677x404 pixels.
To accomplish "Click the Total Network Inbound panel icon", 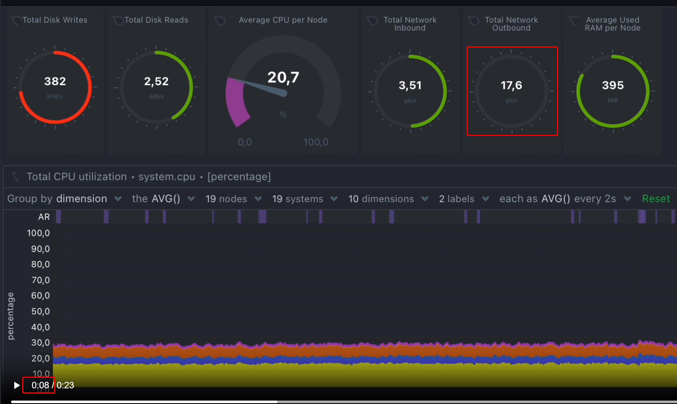I will click(372, 21).
